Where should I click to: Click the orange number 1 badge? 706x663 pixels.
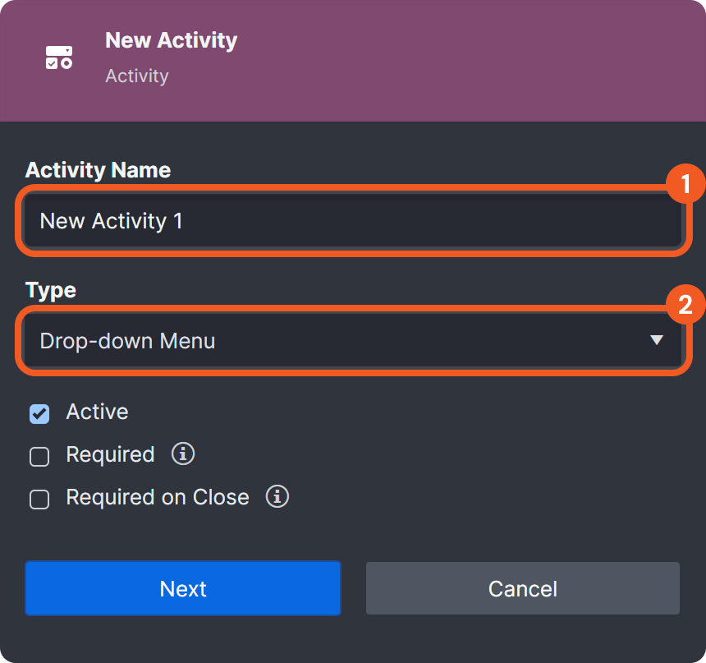pyautogui.click(x=685, y=185)
